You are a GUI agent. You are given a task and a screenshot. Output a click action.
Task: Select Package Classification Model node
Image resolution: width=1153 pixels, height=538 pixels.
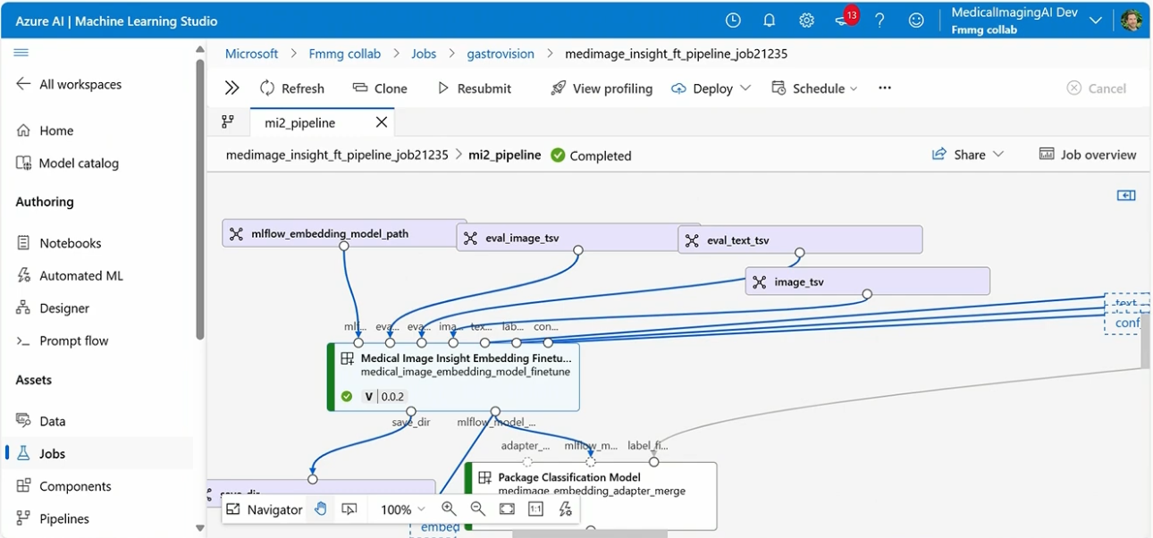[592, 496]
